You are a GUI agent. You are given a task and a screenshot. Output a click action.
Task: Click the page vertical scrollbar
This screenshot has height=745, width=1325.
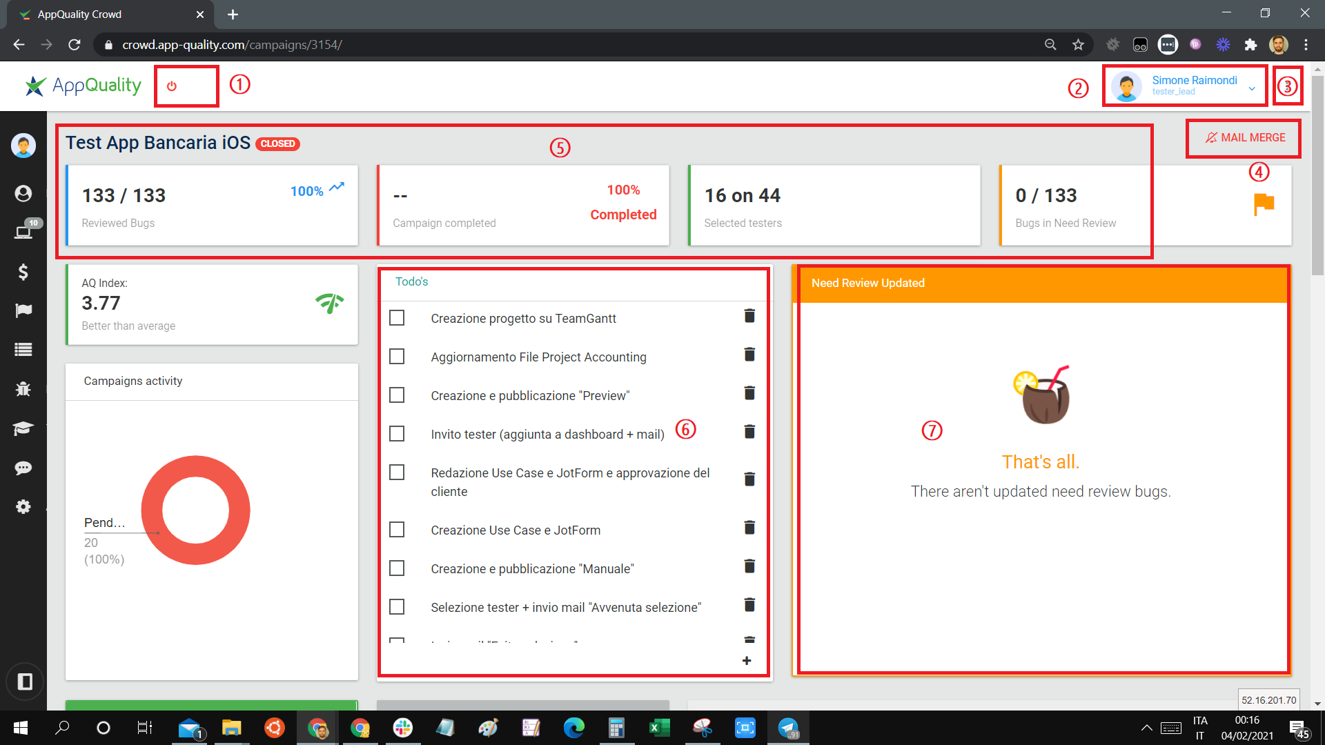pos(1317,175)
